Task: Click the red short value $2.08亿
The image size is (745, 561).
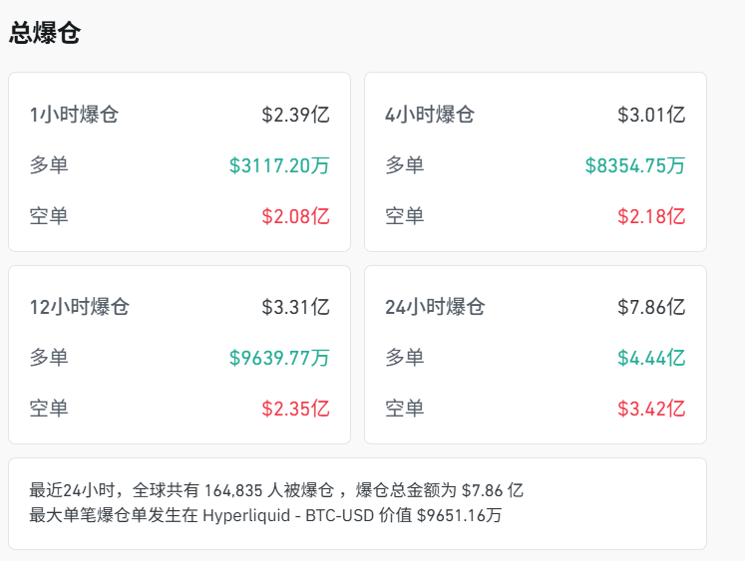Action: pos(295,216)
